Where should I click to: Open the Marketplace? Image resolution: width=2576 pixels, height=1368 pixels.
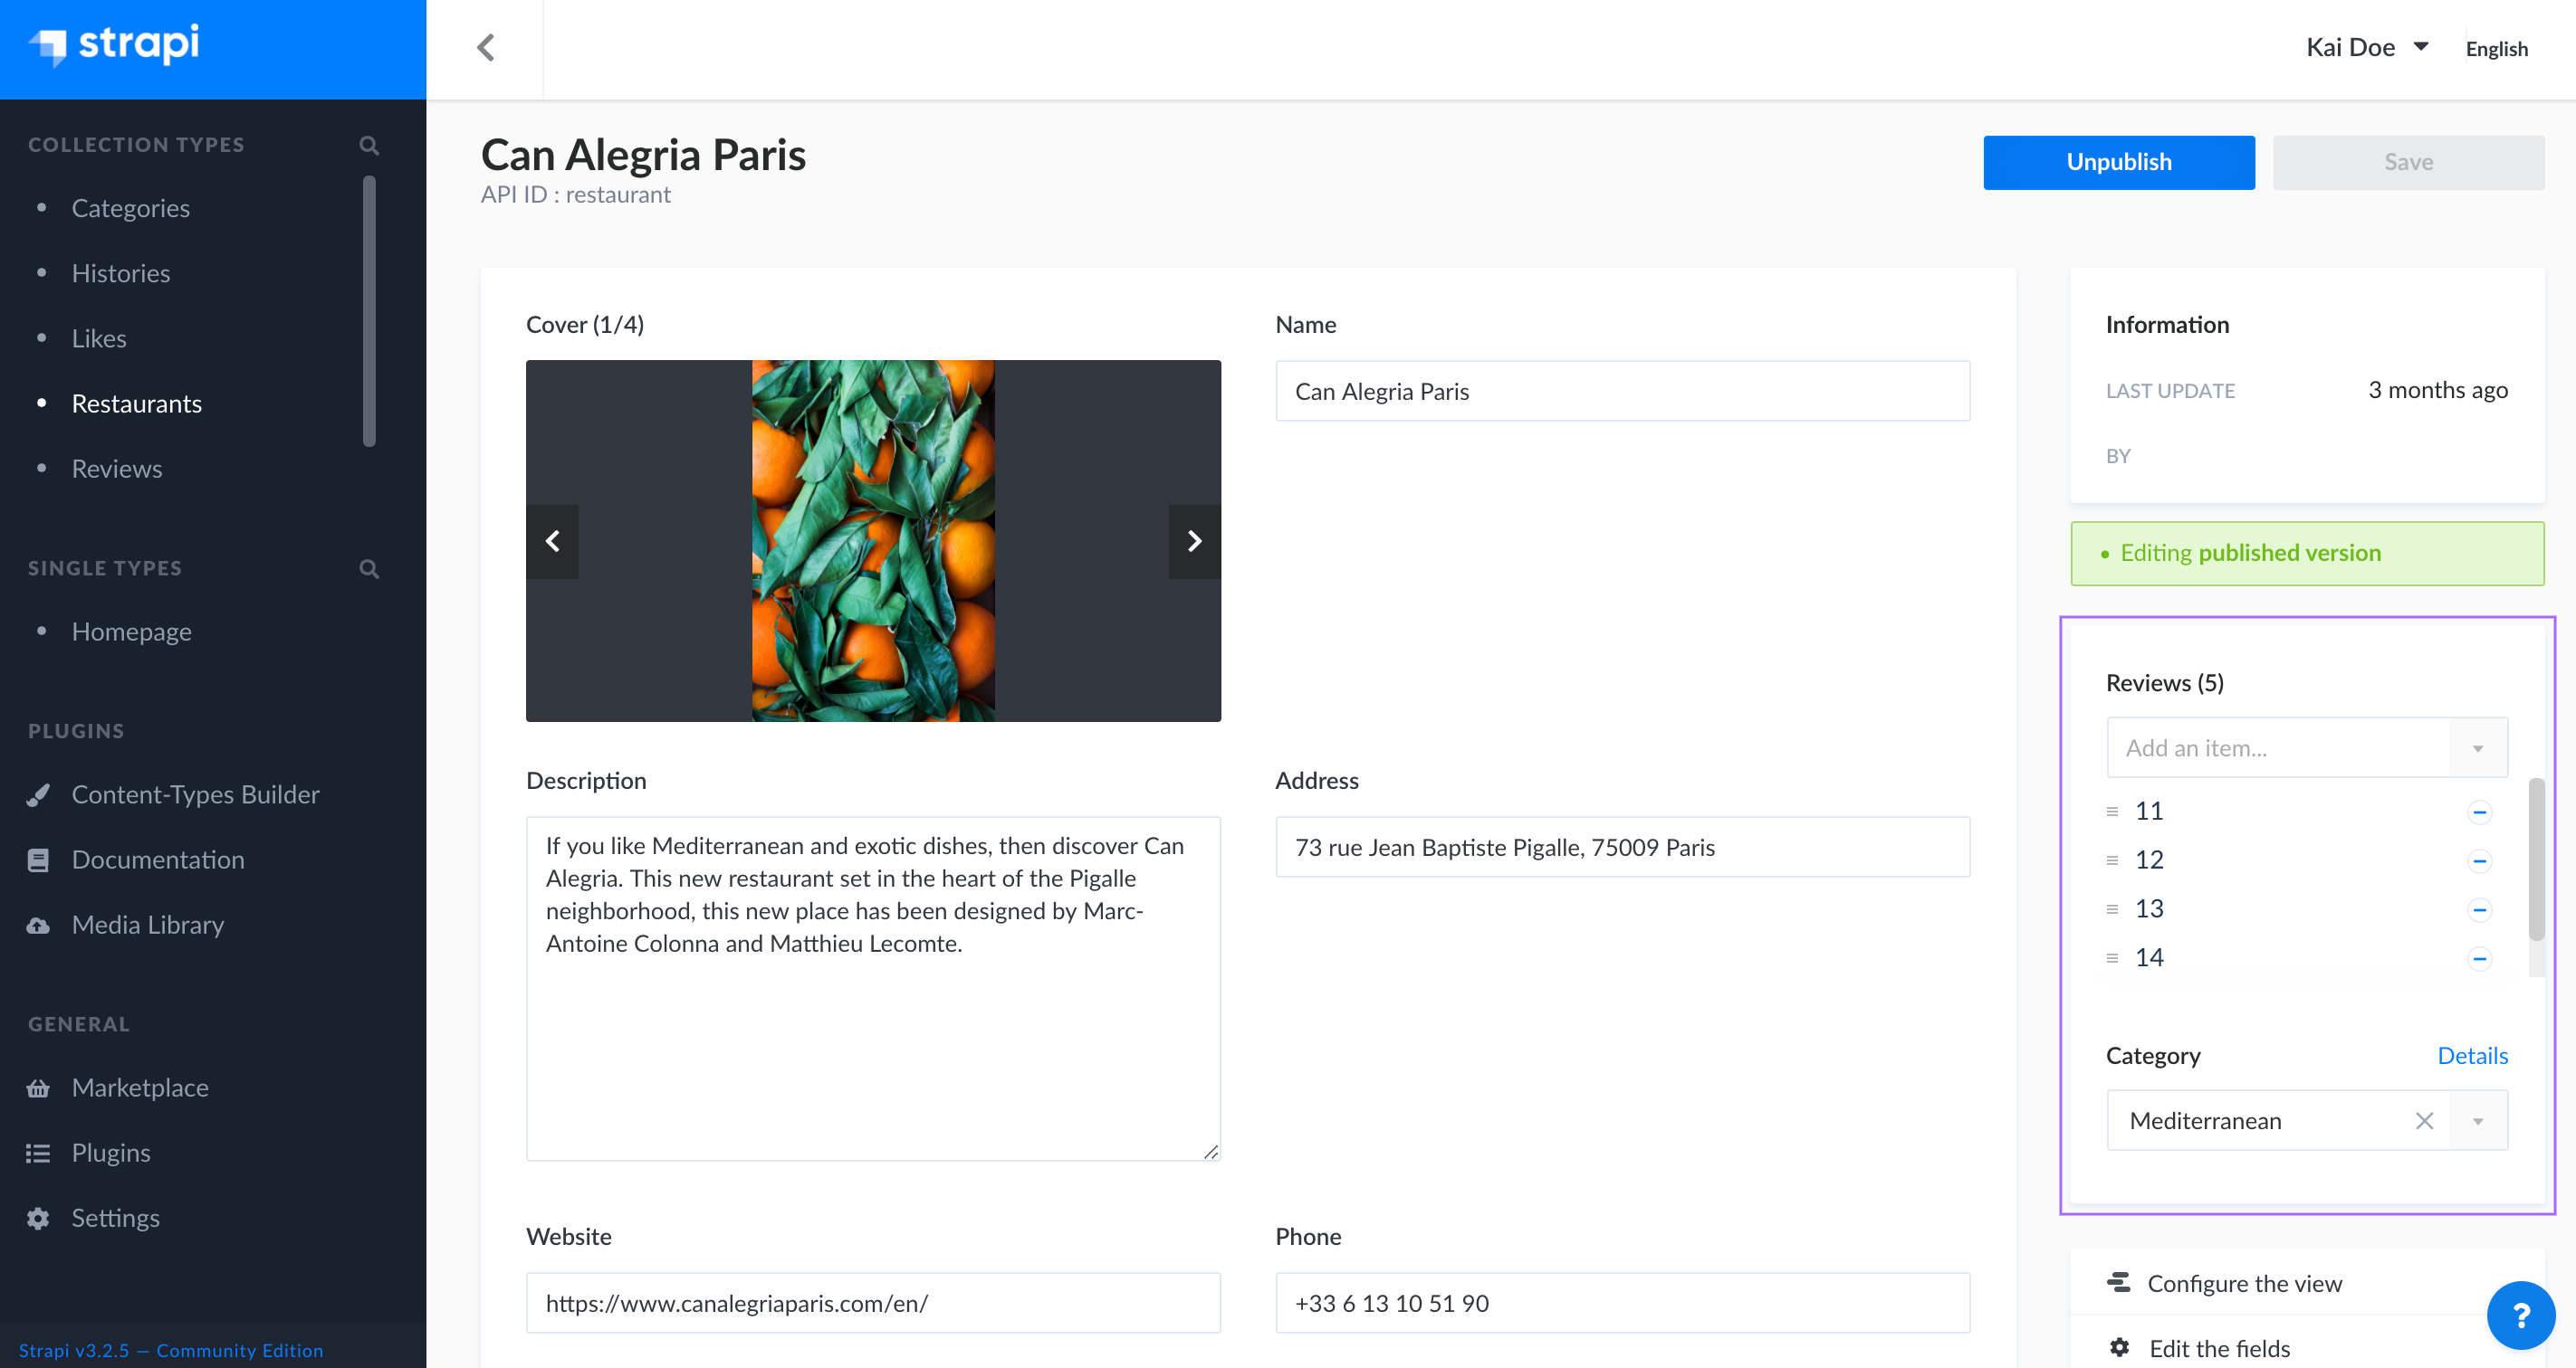pos(140,1088)
